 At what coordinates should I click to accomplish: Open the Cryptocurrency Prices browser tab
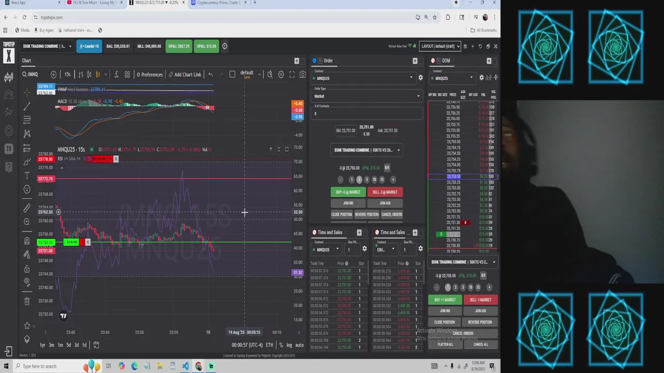tap(218, 3)
